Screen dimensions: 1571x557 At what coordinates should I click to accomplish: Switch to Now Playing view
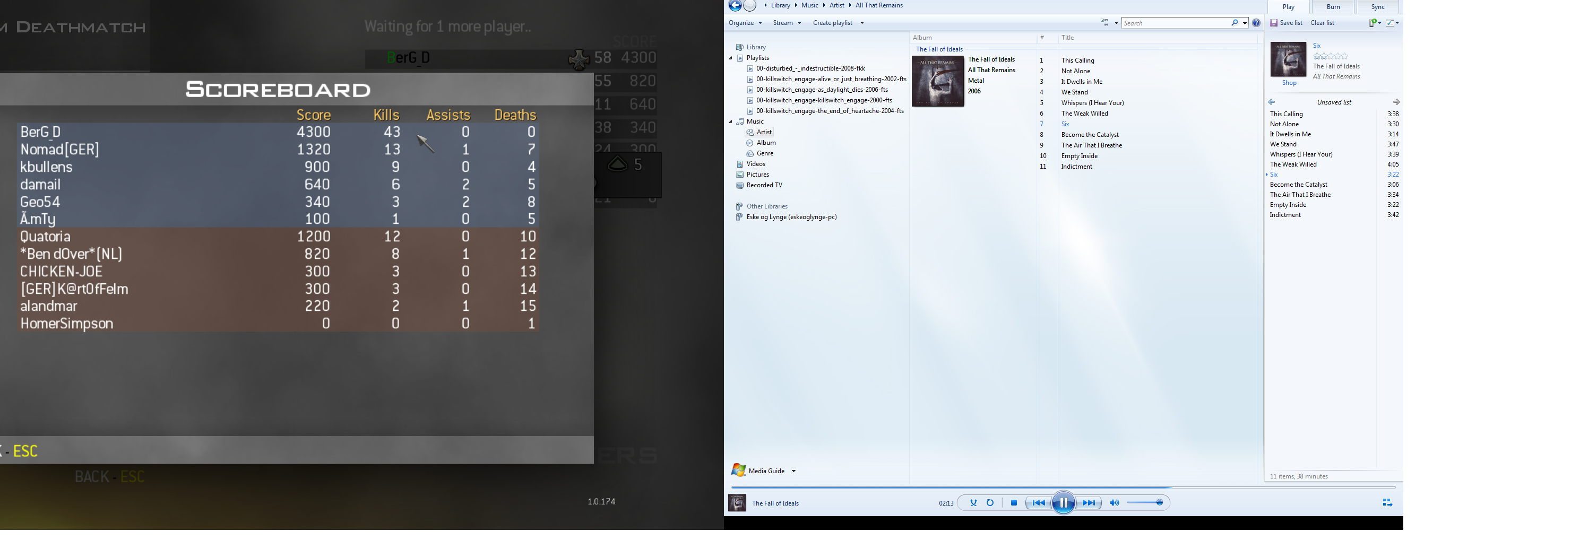(x=1387, y=503)
